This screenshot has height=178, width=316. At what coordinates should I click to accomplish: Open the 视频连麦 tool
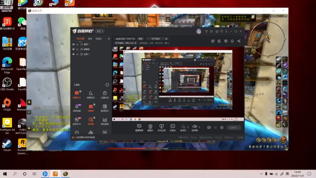coord(77,108)
